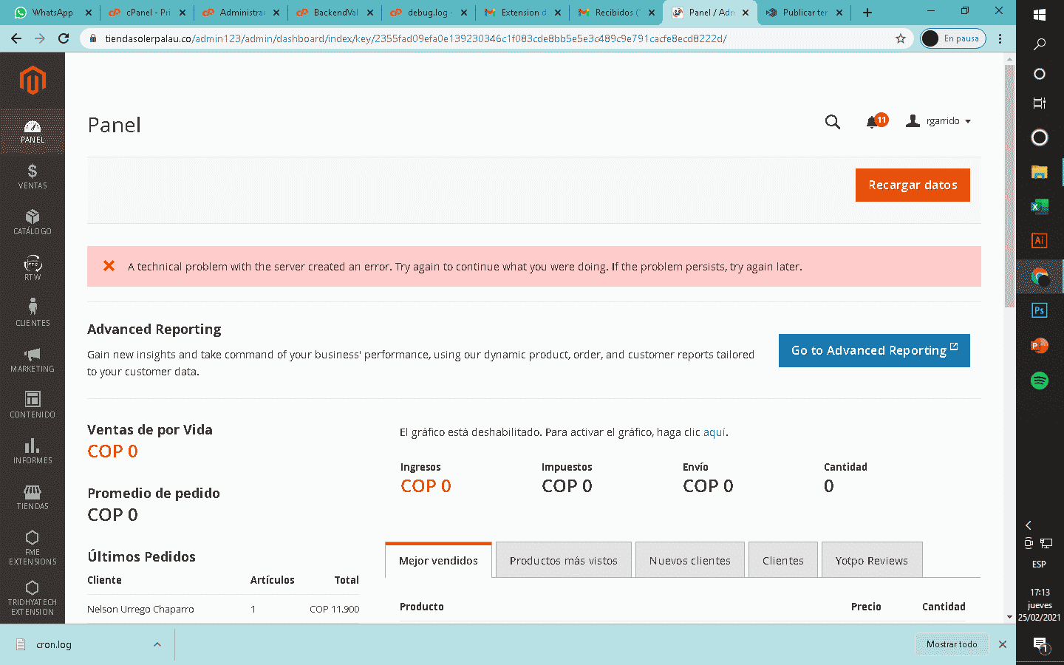Select the Informes reports icon
Image resolution: width=1064 pixels, height=665 pixels.
33,449
